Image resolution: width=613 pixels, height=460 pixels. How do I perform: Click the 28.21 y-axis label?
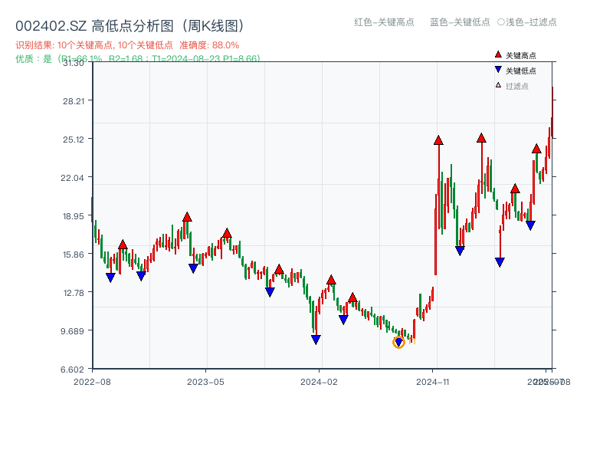point(74,101)
